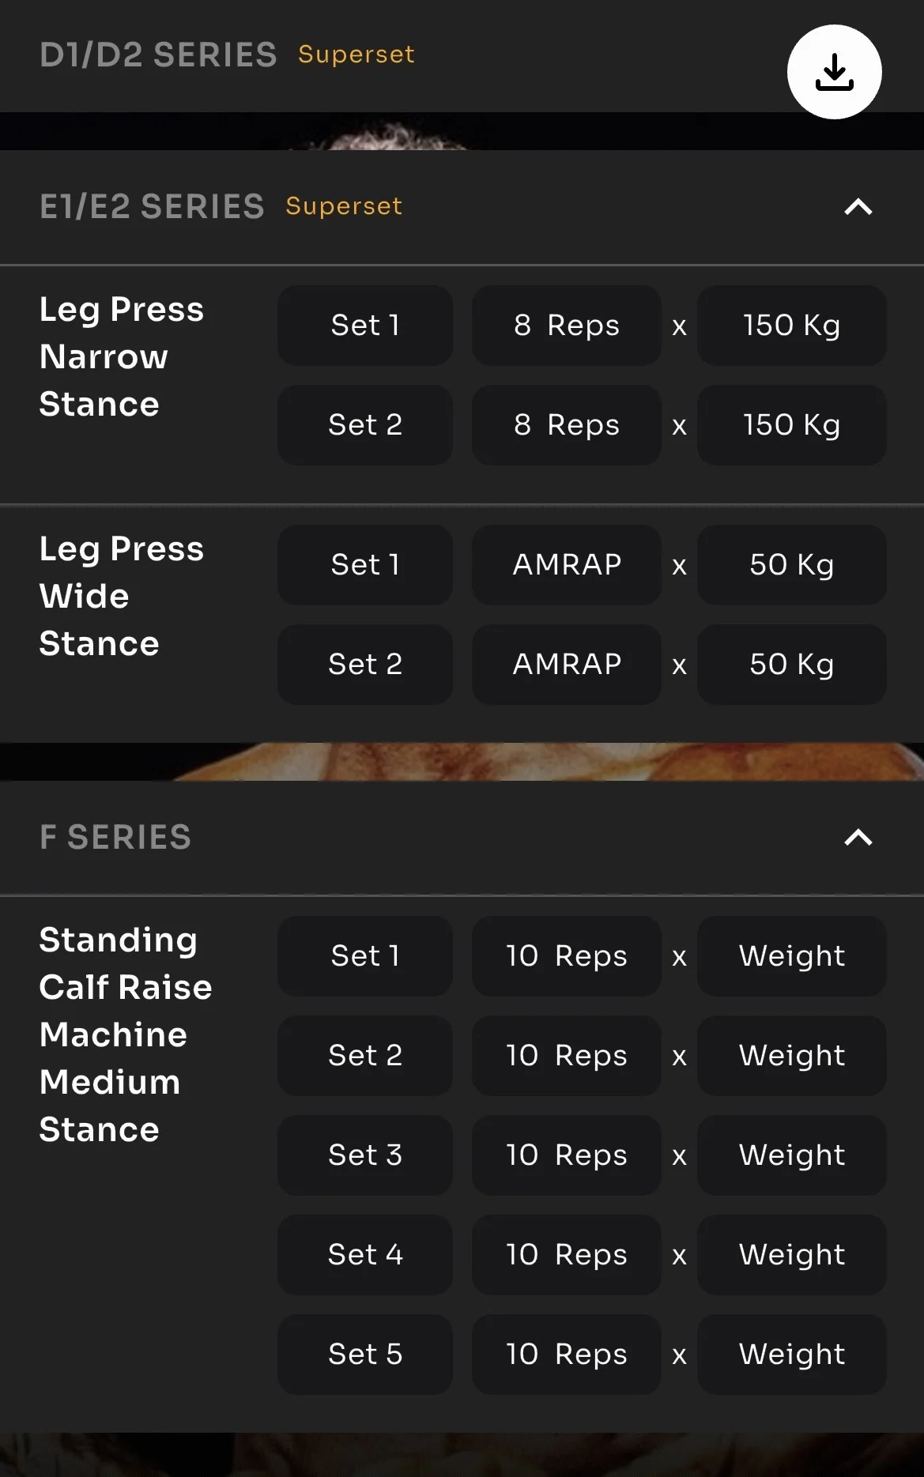The image size is (924, 1477).
Task: Collapse the F Series section
Action: pos(858,838)
